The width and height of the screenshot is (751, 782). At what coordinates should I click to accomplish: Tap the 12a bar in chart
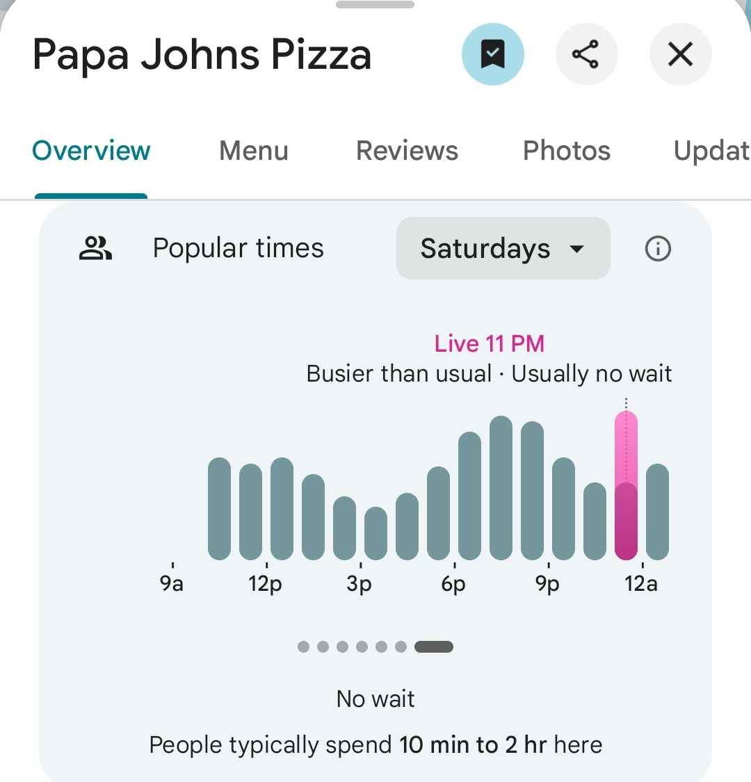click(657, 512)
